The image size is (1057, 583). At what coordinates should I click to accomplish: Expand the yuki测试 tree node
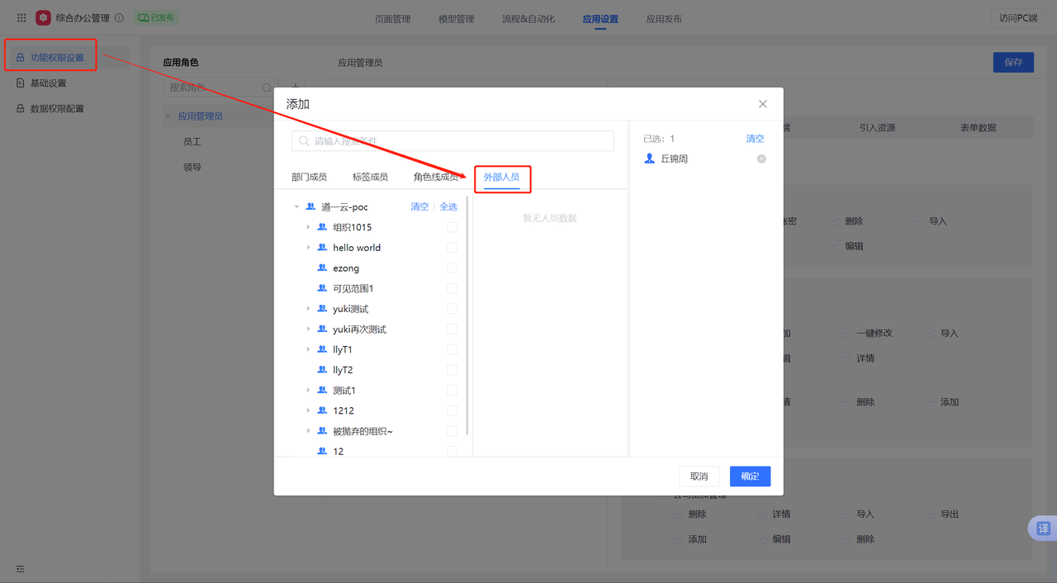coord(308,309)
